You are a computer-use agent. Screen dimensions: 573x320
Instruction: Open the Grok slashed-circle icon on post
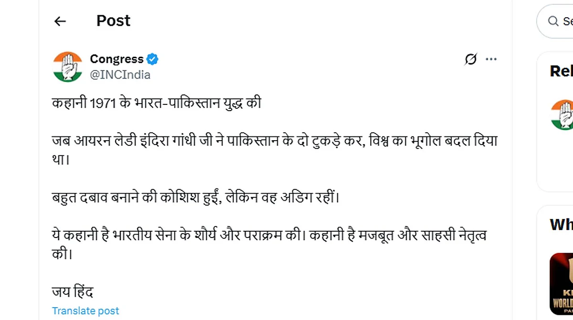(471, 59)
